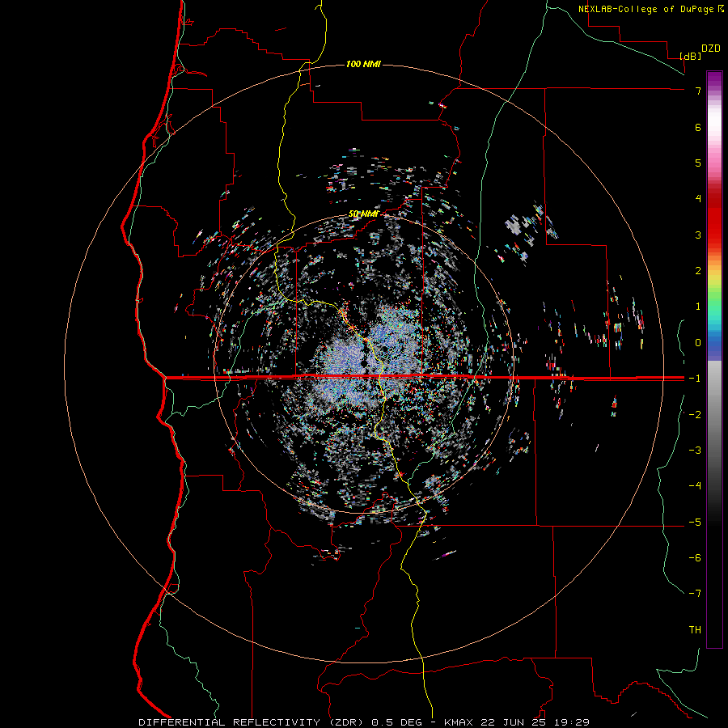The image size is (728, 728).
Task: Select the 6 tick label on color scale
Action: [698, 127]
